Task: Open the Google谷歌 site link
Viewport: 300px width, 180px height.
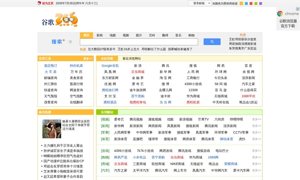Action: (x=110, y=66)
